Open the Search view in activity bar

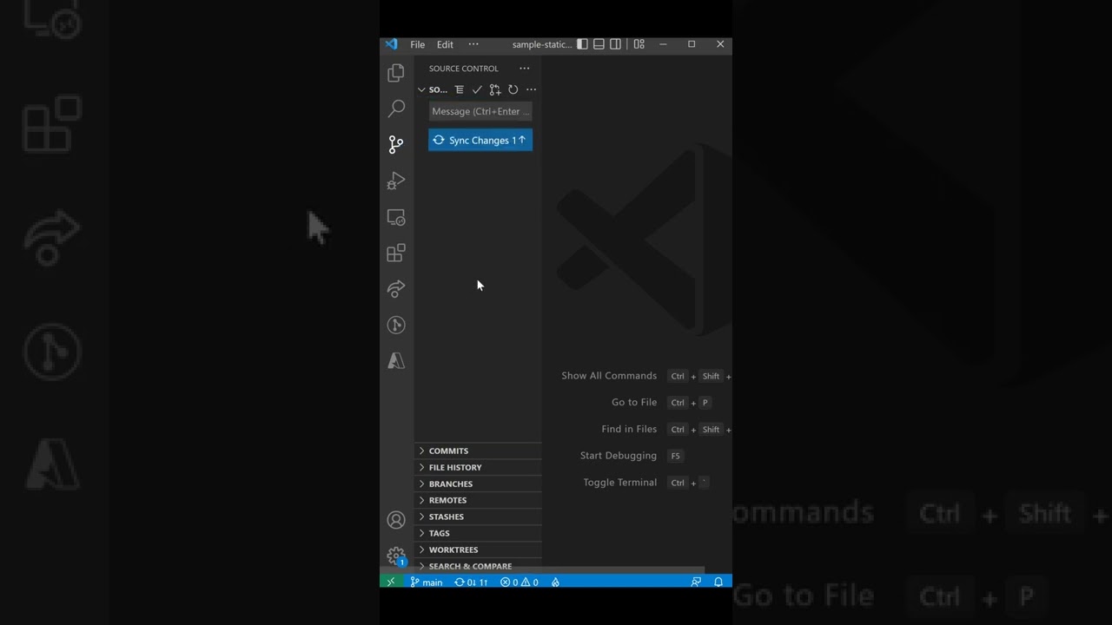coord(396,109)
